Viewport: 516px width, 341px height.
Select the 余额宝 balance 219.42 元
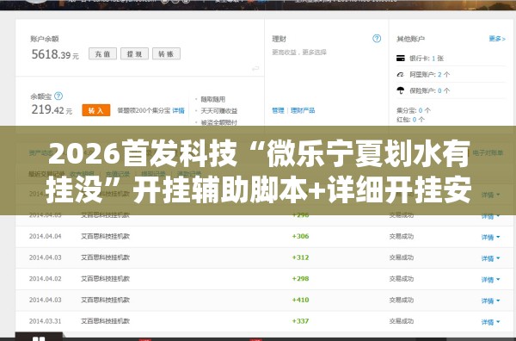(52, 109)
